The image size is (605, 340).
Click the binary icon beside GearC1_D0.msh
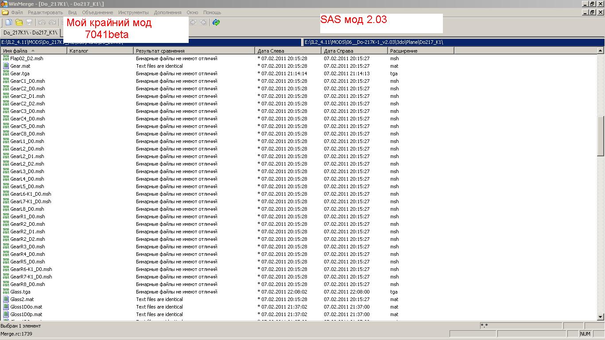[x=6, y=81]
